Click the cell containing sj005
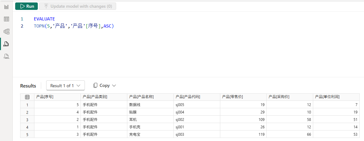The height and width of the screenshot is (141, 364). click(197, 105)
